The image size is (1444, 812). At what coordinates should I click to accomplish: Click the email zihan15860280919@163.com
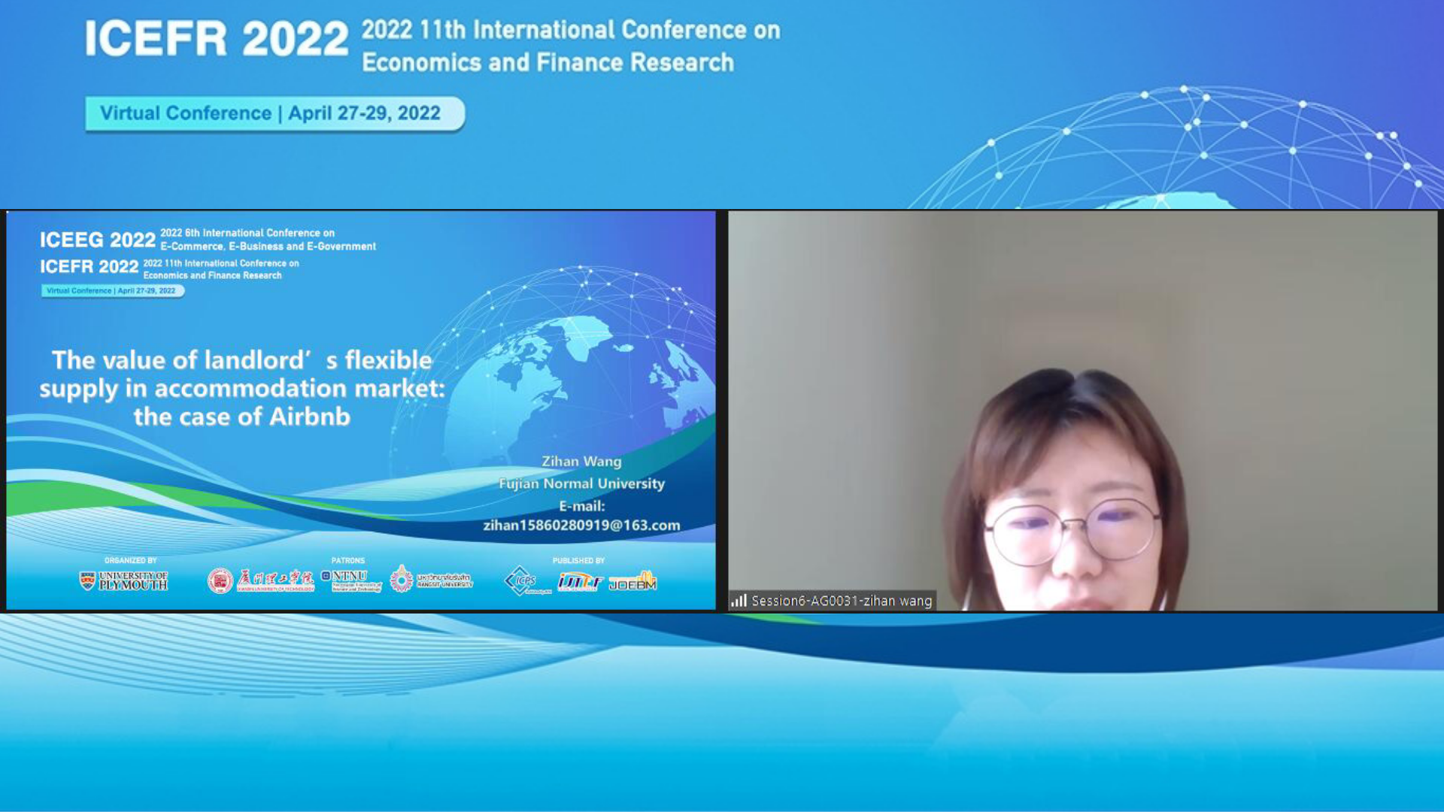[581, 525]
